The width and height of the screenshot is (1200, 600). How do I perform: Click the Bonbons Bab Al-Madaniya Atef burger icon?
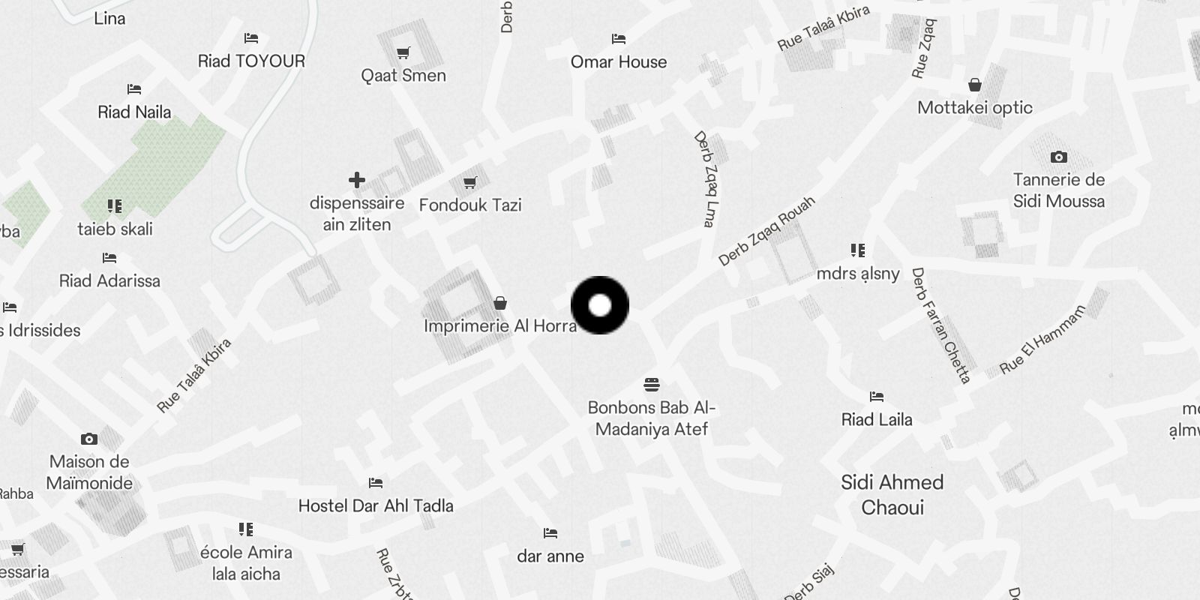[652, 385]
